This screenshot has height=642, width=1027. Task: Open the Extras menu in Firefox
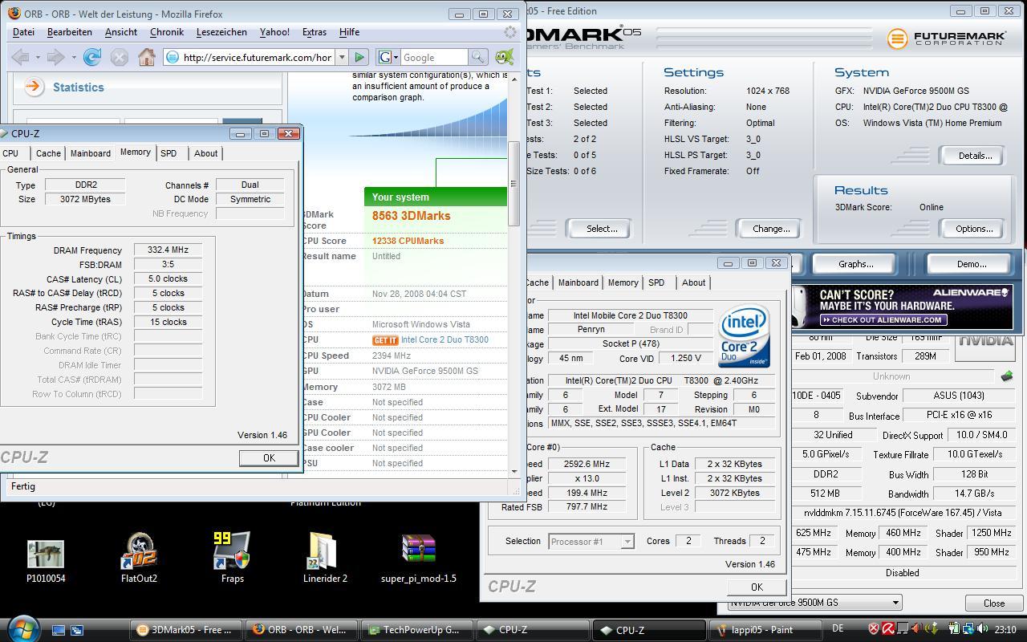pos(314,32)
